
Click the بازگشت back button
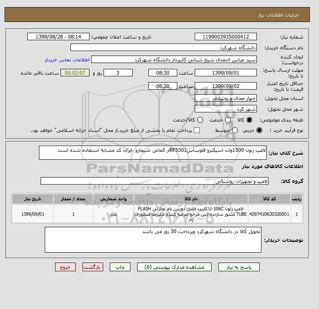(x=93, y=267)
